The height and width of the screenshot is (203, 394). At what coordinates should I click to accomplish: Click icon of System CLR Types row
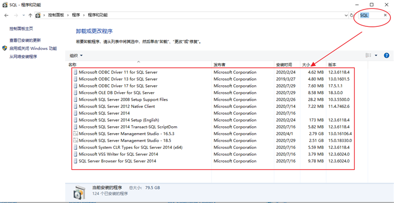[x=76, y=147]
